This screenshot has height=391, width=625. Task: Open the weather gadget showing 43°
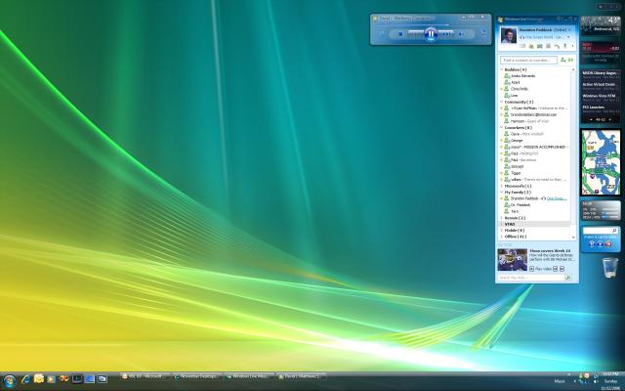601,26
